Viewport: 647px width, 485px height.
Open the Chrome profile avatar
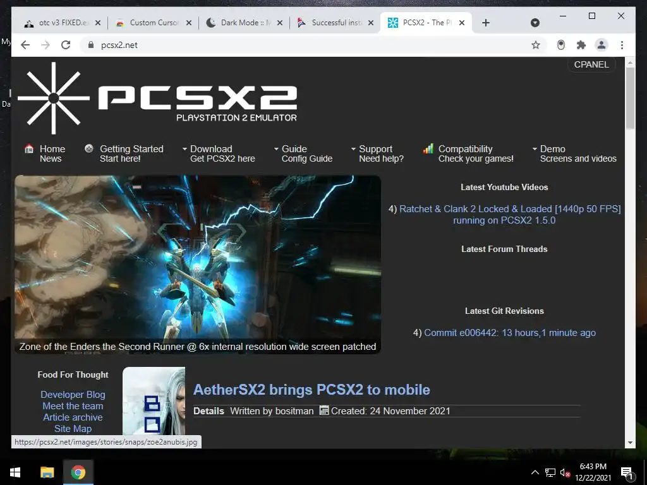[602, 45]
